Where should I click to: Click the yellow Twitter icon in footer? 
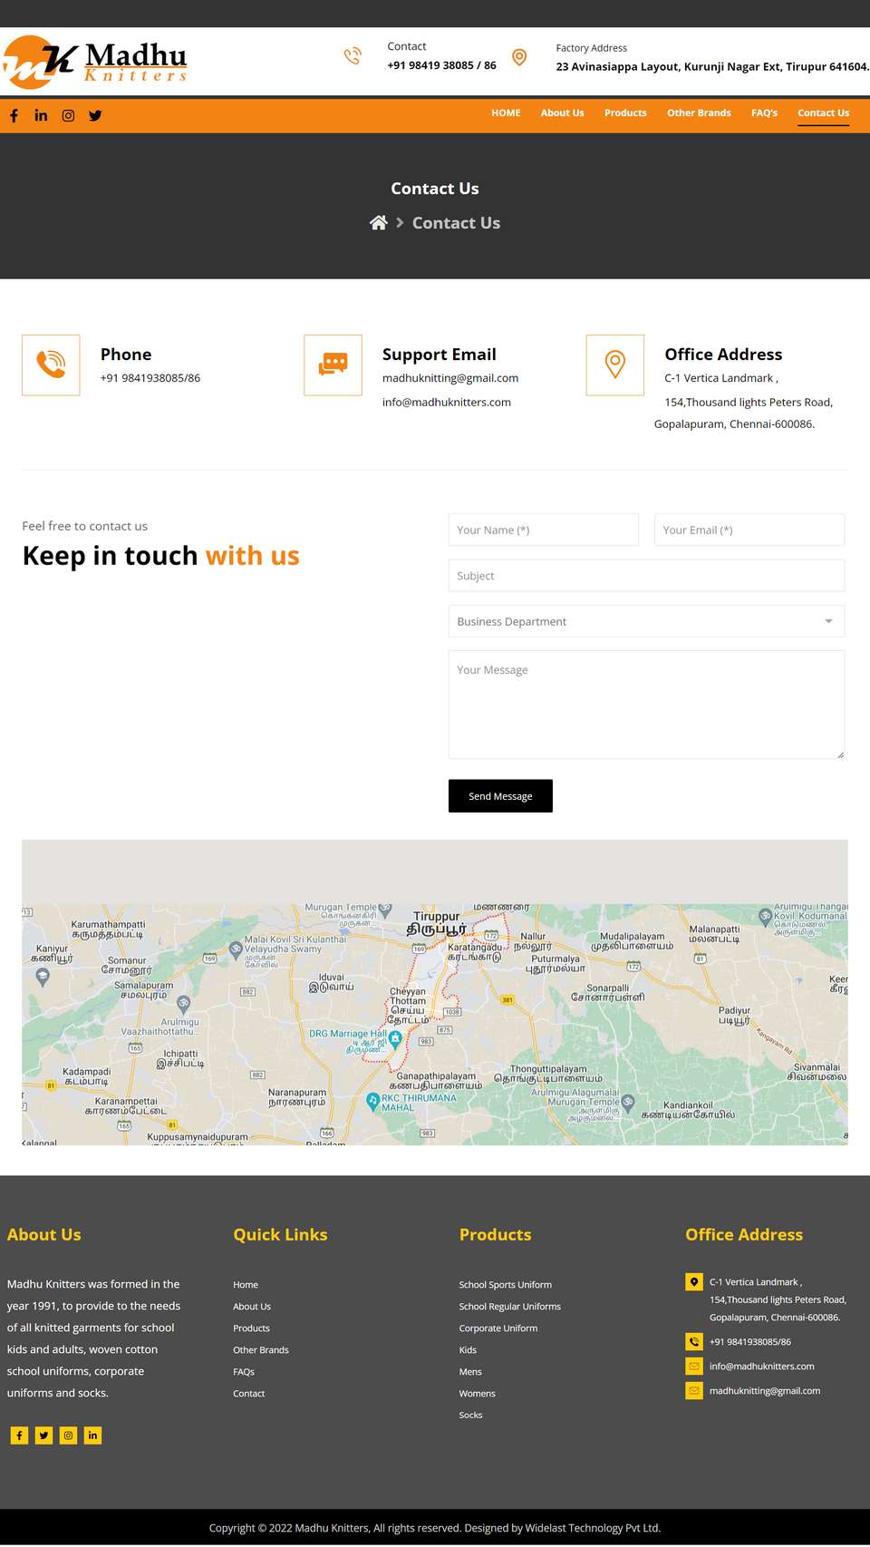43,1435
